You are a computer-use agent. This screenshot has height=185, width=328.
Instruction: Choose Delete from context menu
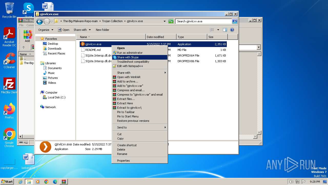[140, 150]
